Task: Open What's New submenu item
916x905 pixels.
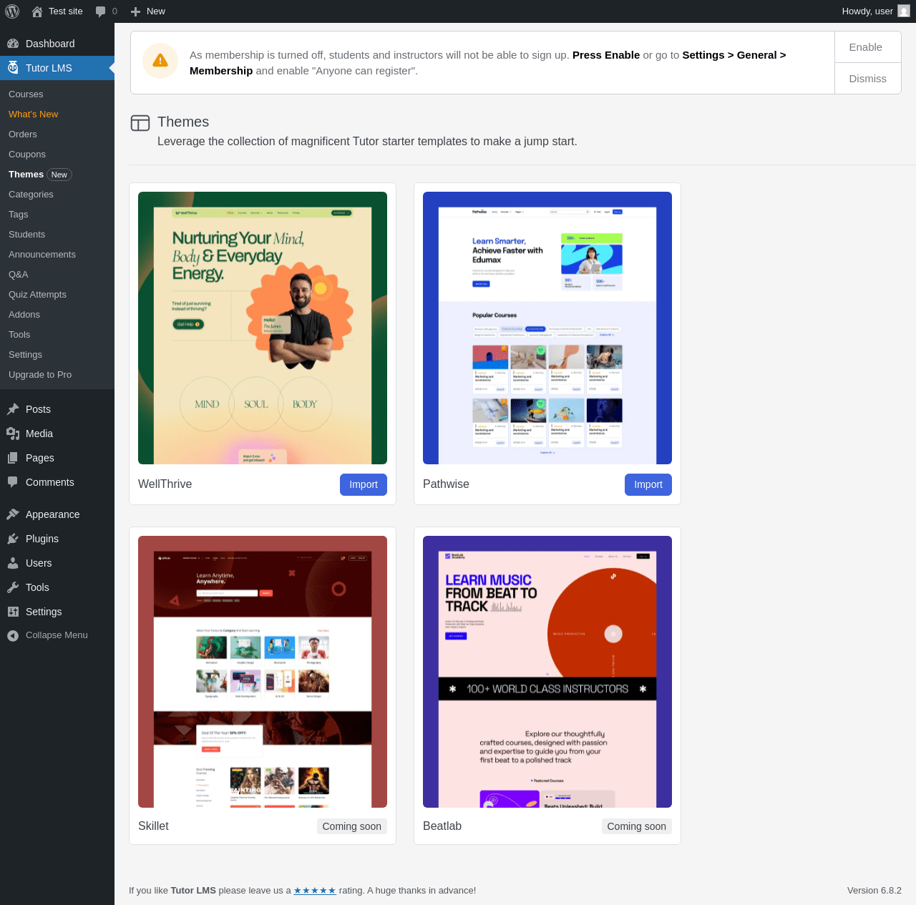Action: pos(34,114)
